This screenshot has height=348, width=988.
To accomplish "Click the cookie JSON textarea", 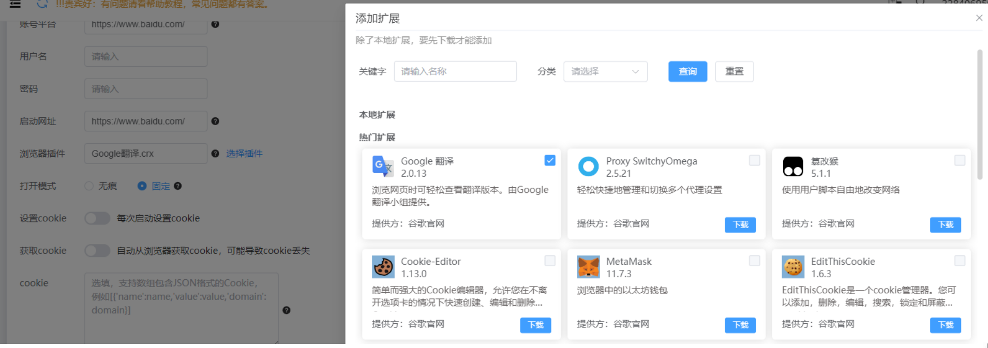I will tap(182, 308).
